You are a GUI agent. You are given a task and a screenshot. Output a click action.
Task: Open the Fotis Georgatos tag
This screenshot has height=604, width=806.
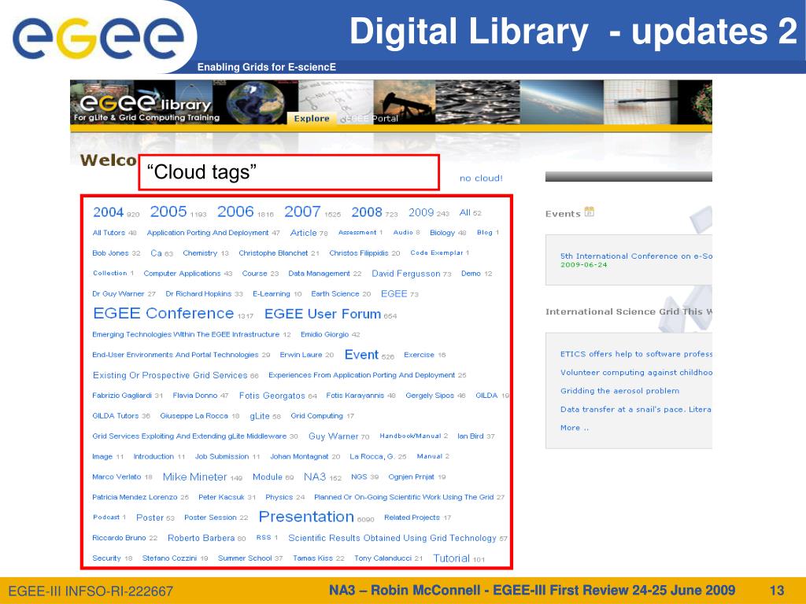tap(272, 396)
